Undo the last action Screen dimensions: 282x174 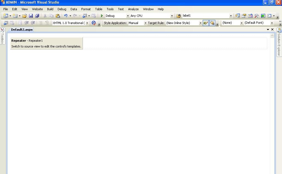66,15
